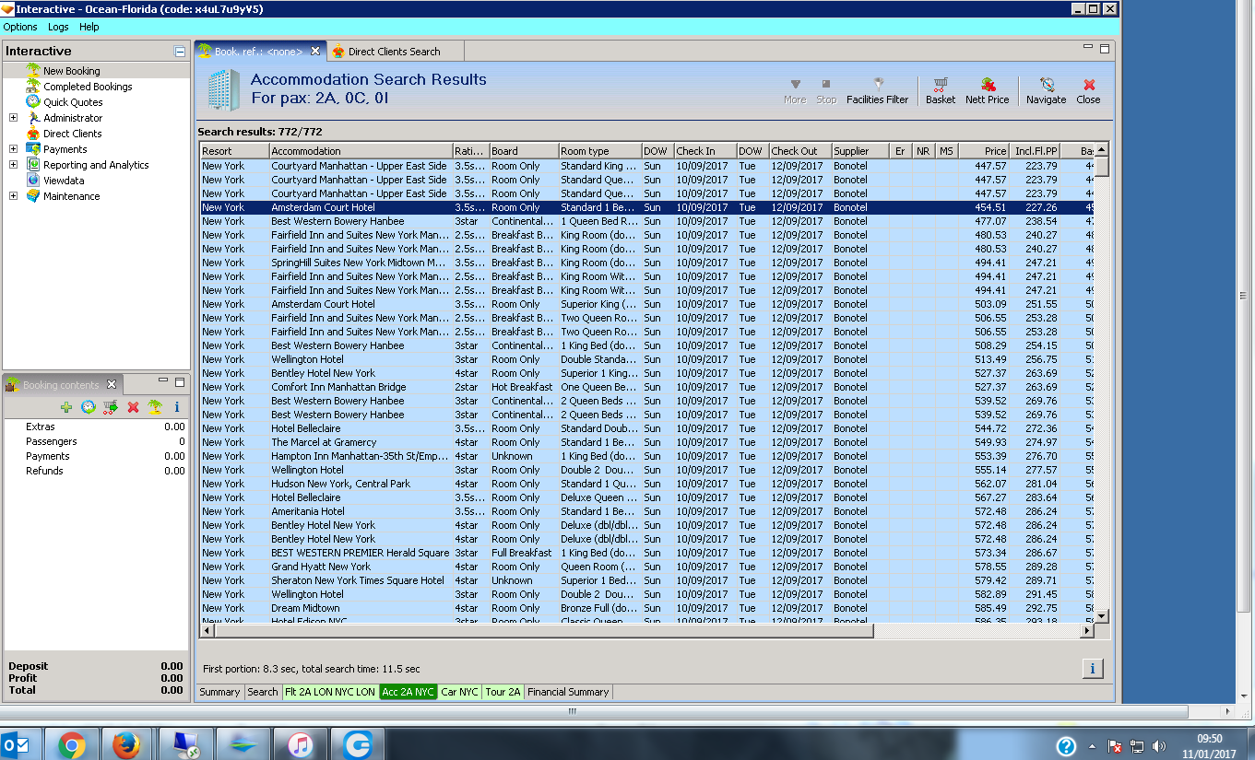Close the search results with red X

[x=1088, y=90]
